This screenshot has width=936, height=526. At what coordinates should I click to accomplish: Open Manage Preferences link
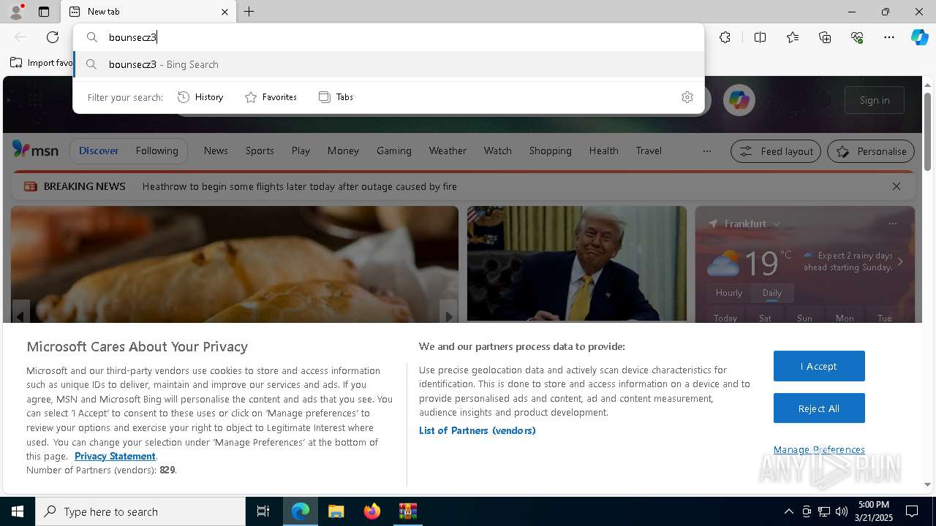[x=819, y=449]
